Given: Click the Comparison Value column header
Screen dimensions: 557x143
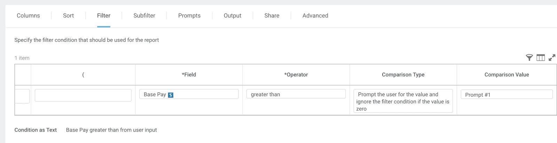Looking at the screenshot, I should click(507, 75).
